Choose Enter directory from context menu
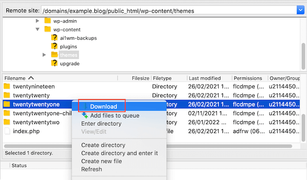Screen dimensions: 307x180 pyautogui.click(x=101, y=124)
